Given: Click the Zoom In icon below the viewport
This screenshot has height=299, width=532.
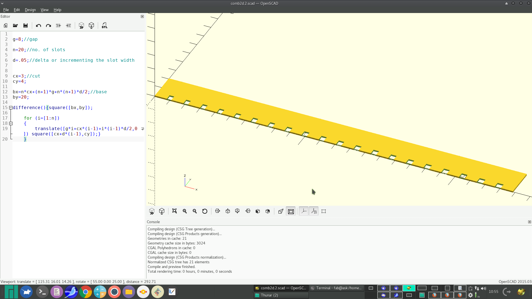Looking at the screenshot, I should click(x=185, y=211).
